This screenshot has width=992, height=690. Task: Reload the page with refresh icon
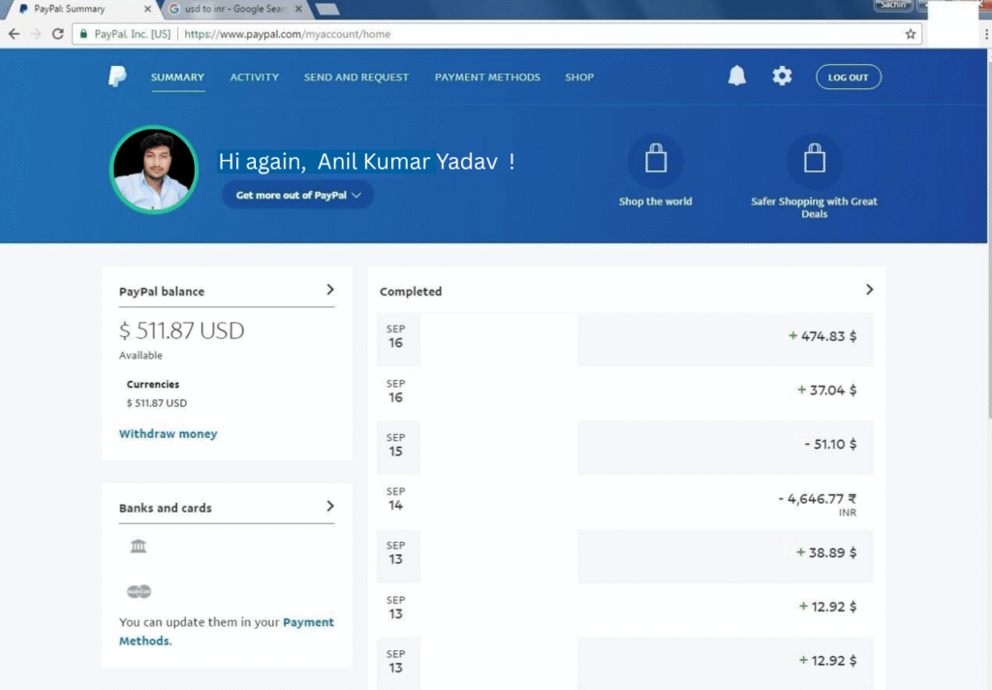point(57,34)
